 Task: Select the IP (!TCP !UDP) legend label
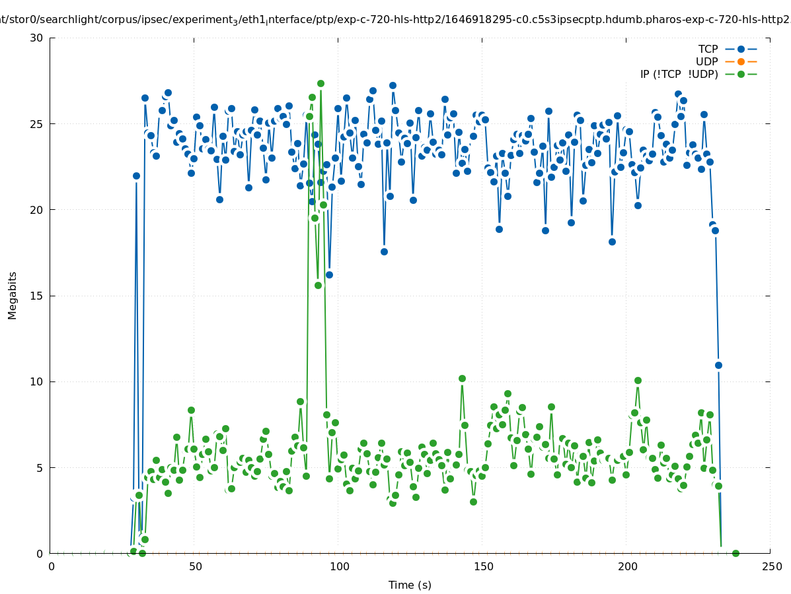click(x=679, y=74)
